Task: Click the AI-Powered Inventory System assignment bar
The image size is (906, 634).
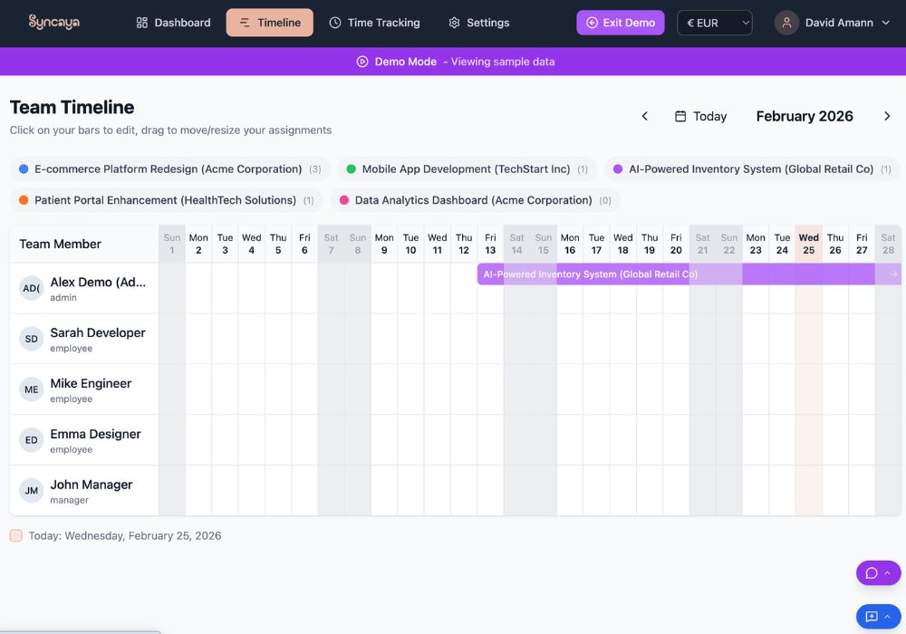Action: (x=589, y=274)
